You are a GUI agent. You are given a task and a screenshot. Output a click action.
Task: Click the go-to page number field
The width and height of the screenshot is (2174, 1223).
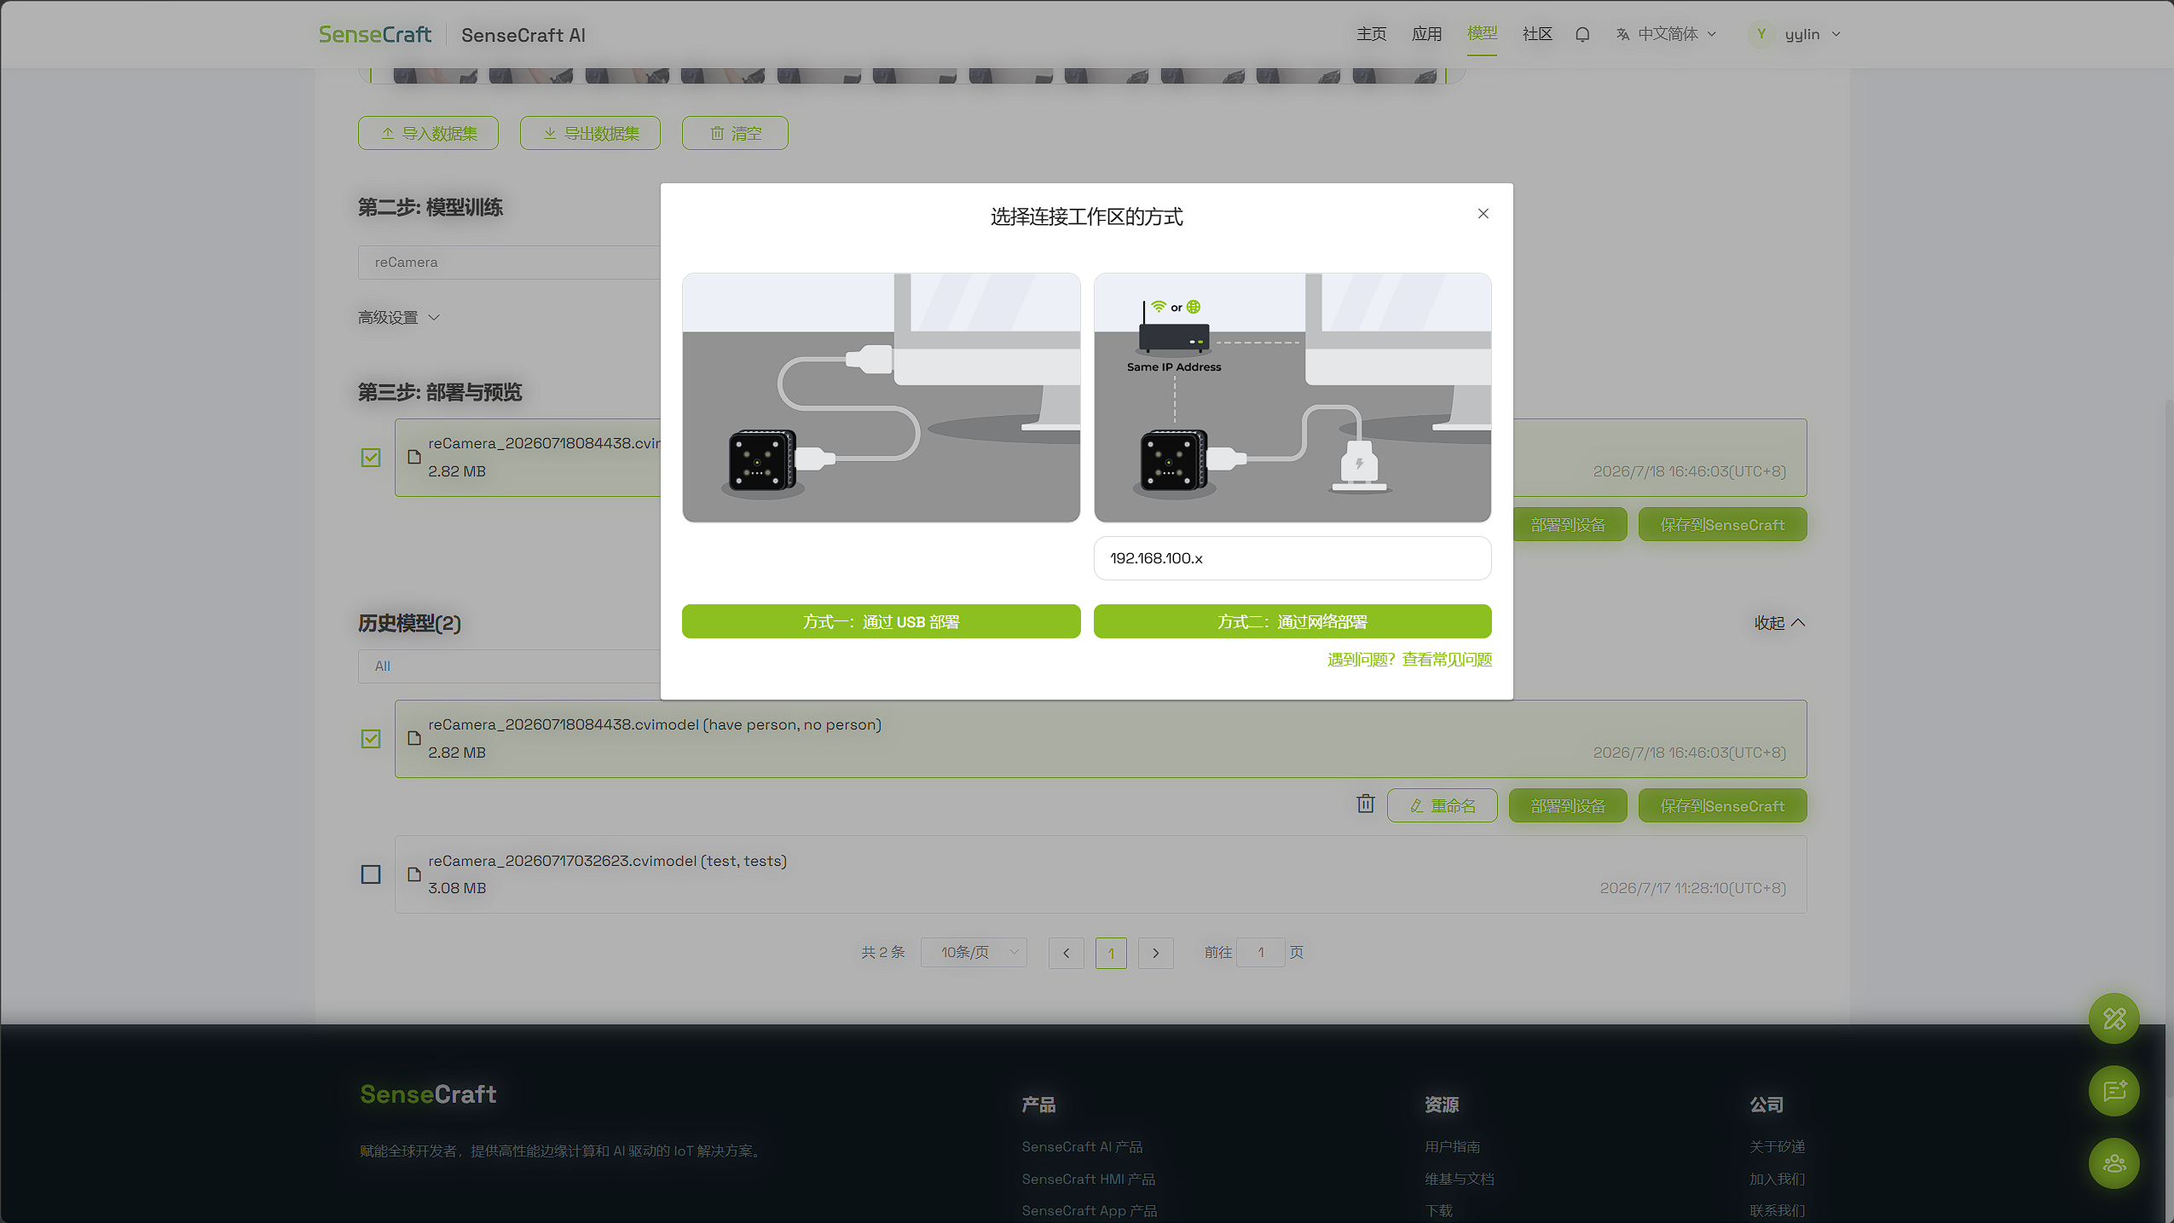(1261, 952)
